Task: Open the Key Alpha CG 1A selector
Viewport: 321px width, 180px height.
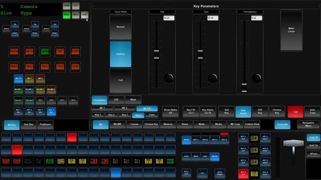Action: [208, 111]
